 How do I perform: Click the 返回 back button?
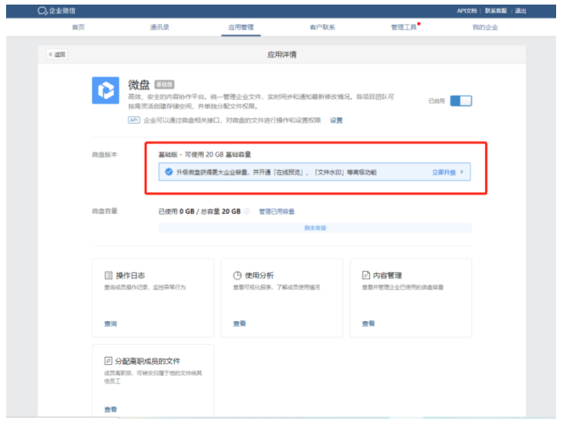point(57,54)
